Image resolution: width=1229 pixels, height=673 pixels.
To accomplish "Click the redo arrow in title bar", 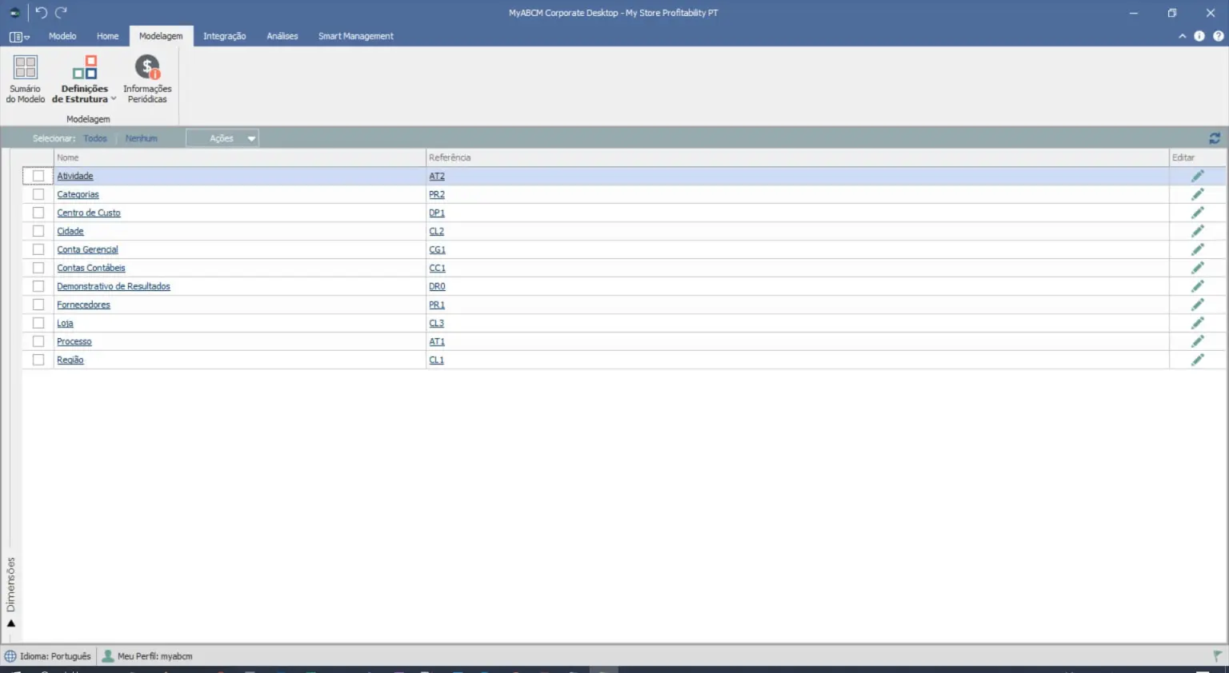I will click(x=61, y=13).
